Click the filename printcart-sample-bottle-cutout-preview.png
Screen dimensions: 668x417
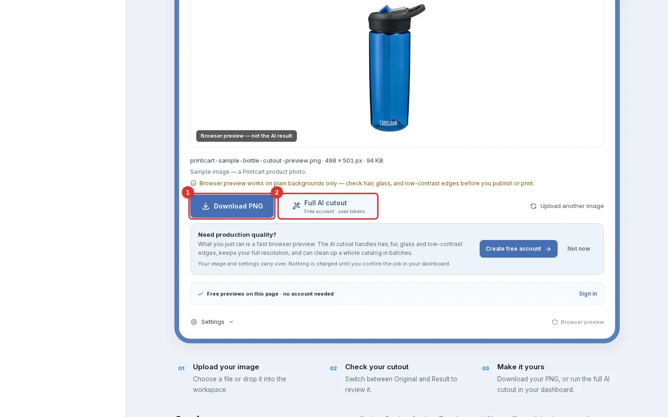256,161
